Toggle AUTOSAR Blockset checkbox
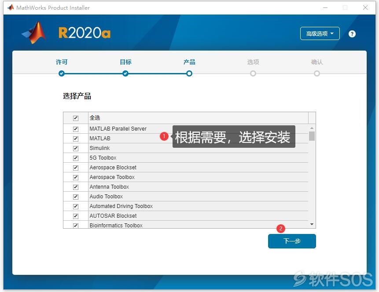 click(76, 216)
